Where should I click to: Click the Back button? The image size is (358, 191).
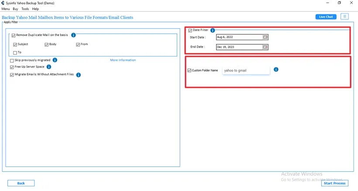tap(21, 183)
